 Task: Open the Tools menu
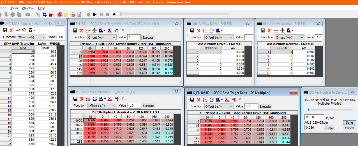coord(14,8)
